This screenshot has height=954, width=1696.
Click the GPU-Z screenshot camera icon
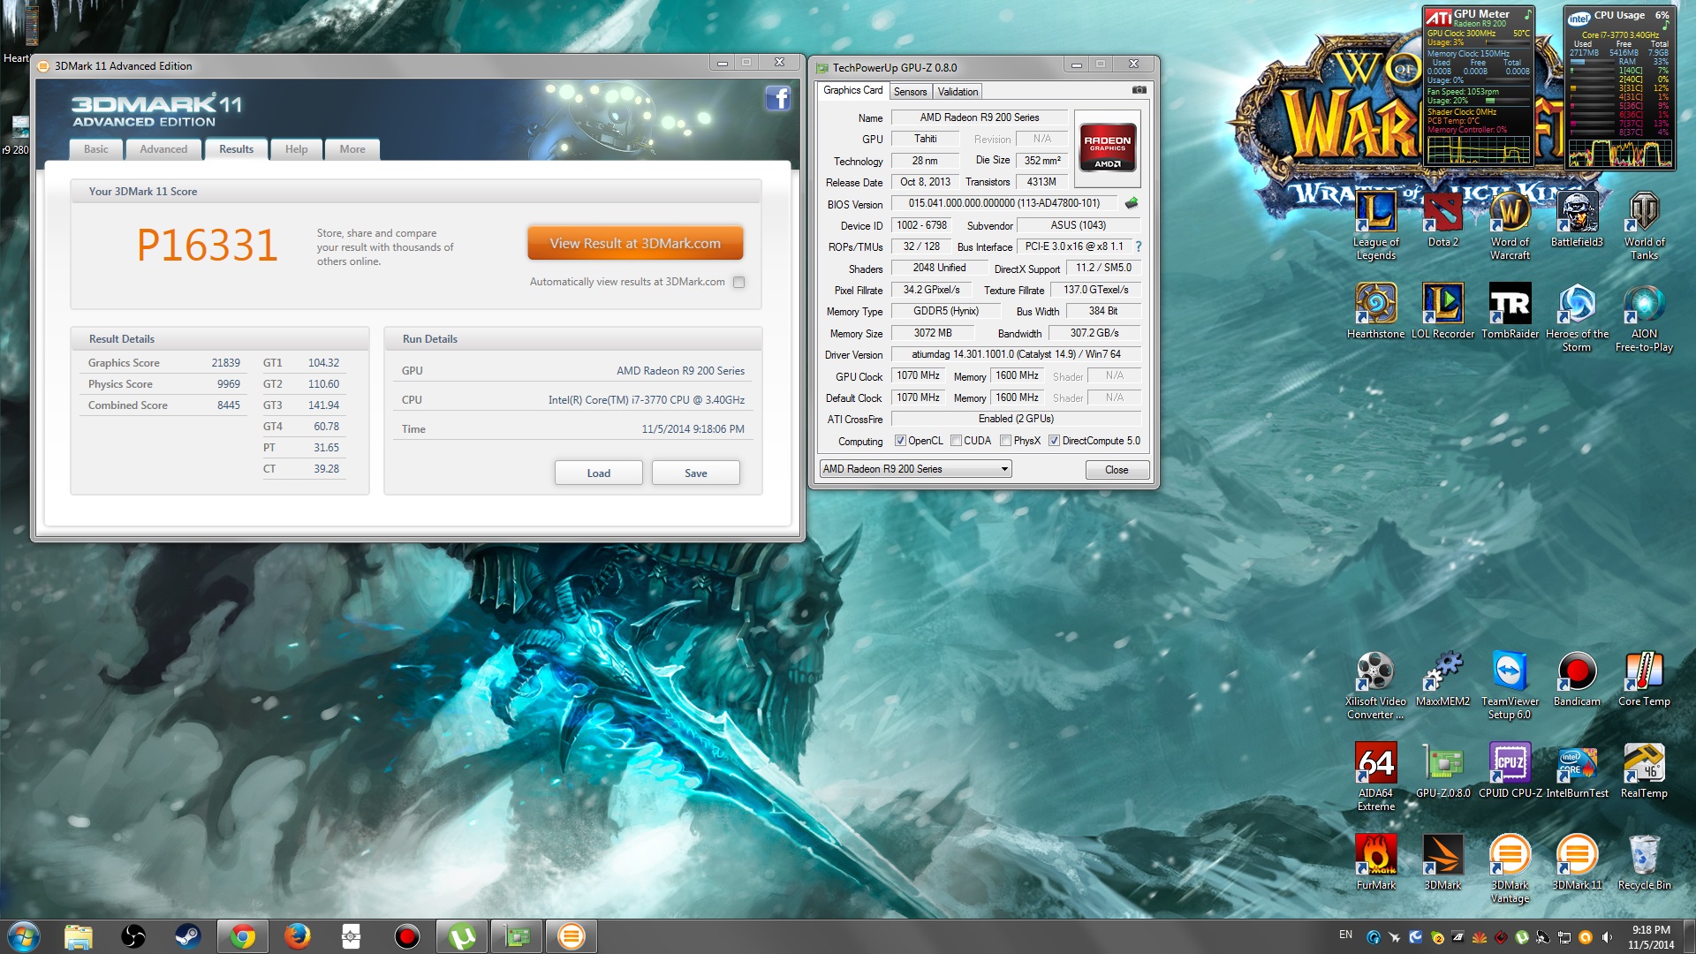[x=1139, y=90]
